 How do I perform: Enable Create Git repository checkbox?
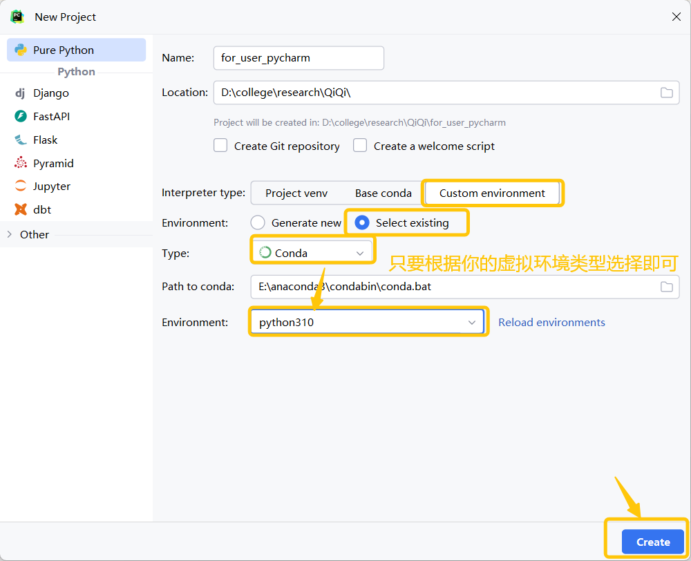coord(220,146)
